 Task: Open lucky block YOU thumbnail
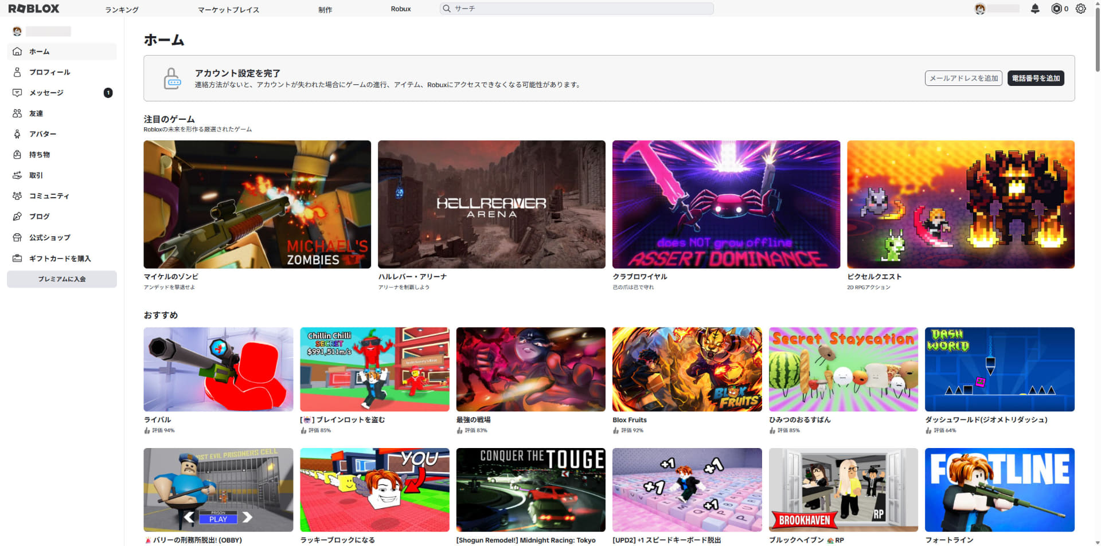tap(374, 490)
